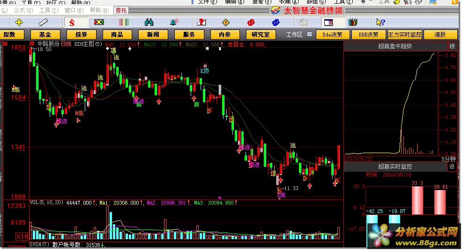462x250 pixels.
Task: Open the 窗口(W) menu
Action: pyautogui.click(x=74, y=10)
